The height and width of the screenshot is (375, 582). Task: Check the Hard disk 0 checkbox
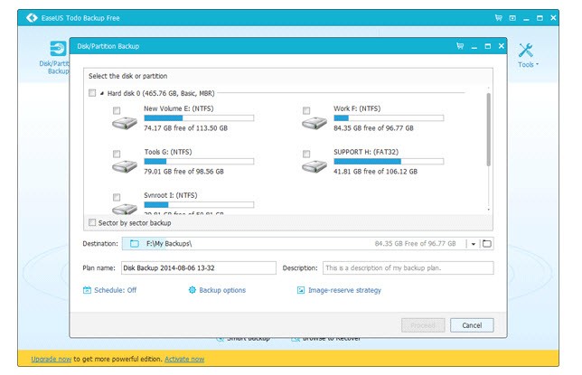tap(92, 93)
